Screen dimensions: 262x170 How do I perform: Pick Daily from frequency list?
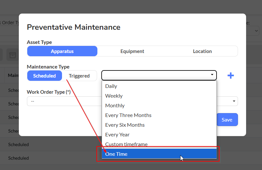[x=159, y=86]
